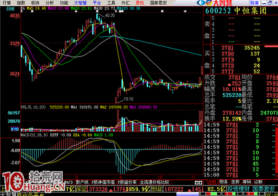Open the 功能 menu

pos(64,3)
